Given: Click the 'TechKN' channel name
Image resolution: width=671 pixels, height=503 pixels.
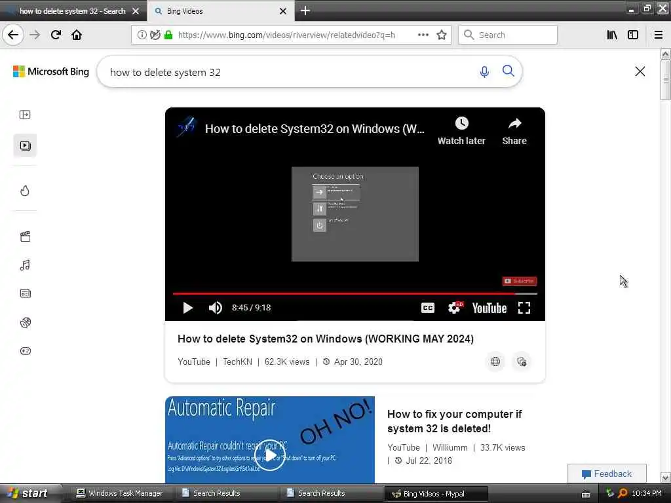Looking at the screenshot, I should pos(237,362).
